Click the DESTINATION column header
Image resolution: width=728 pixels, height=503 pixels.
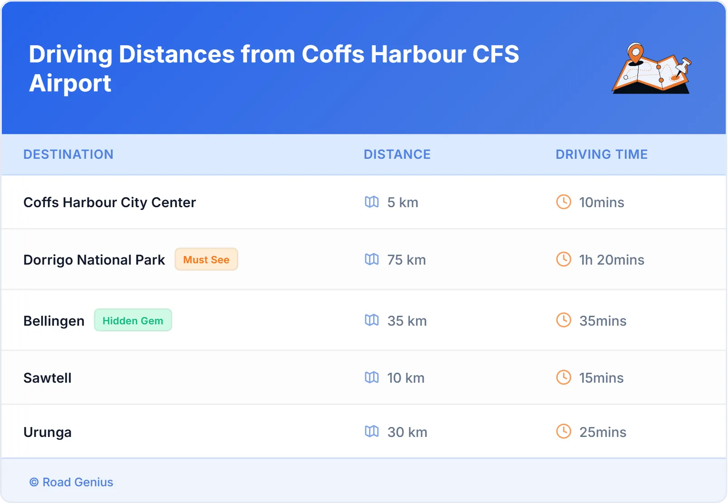(x=68, y=154)
